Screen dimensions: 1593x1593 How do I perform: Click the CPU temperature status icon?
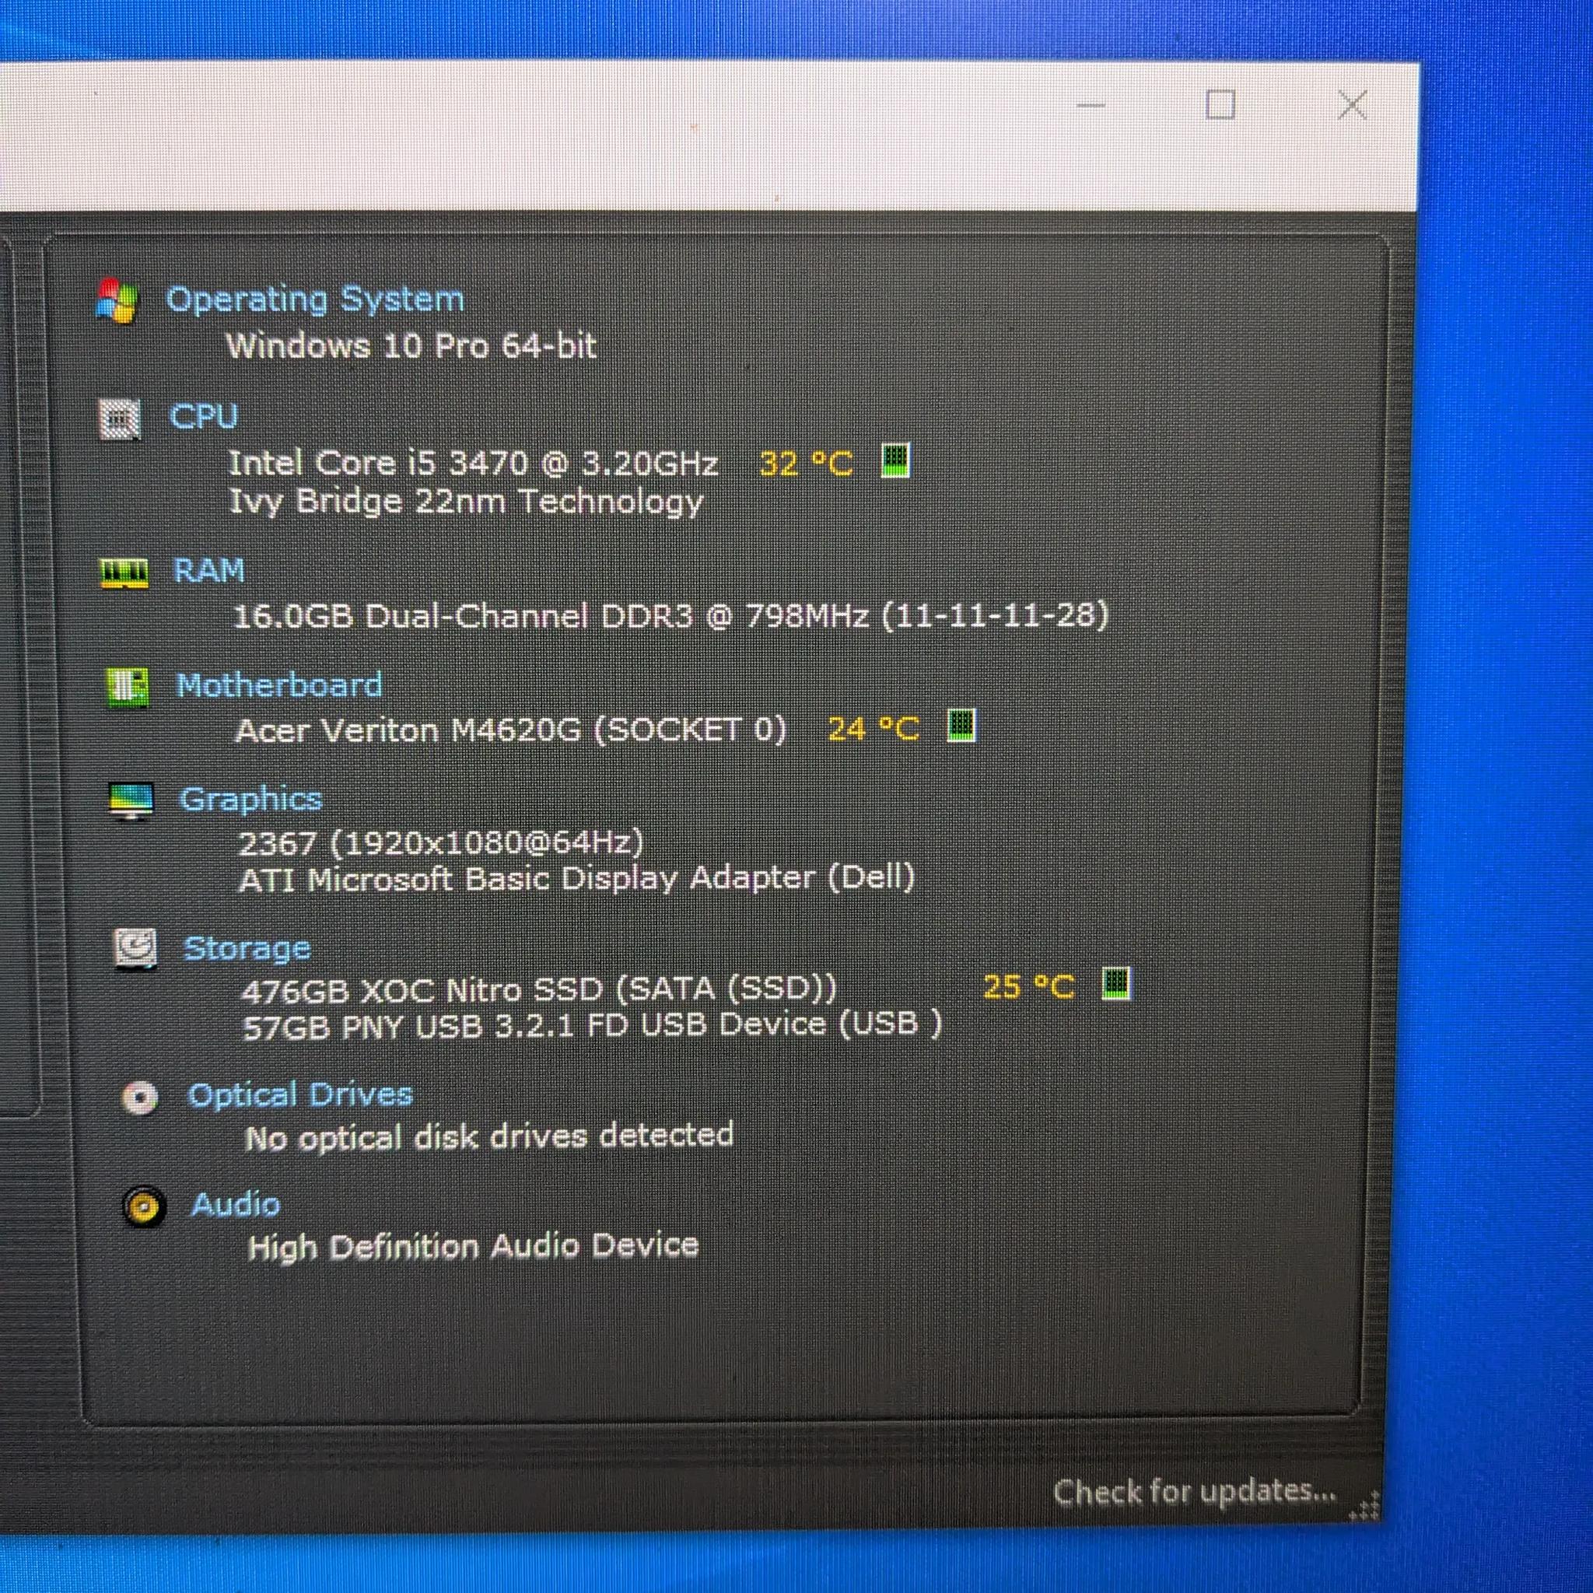coord(895,460)
